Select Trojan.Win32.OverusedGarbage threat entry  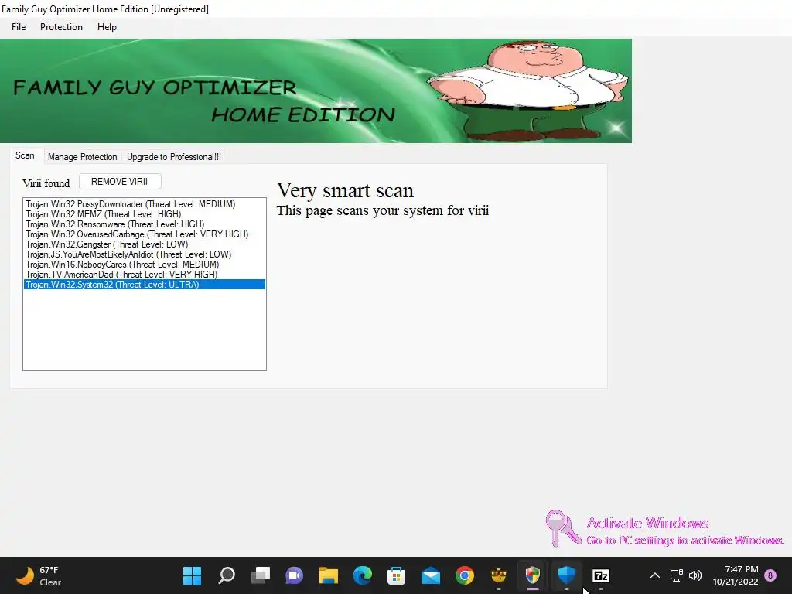click(145, 234)
